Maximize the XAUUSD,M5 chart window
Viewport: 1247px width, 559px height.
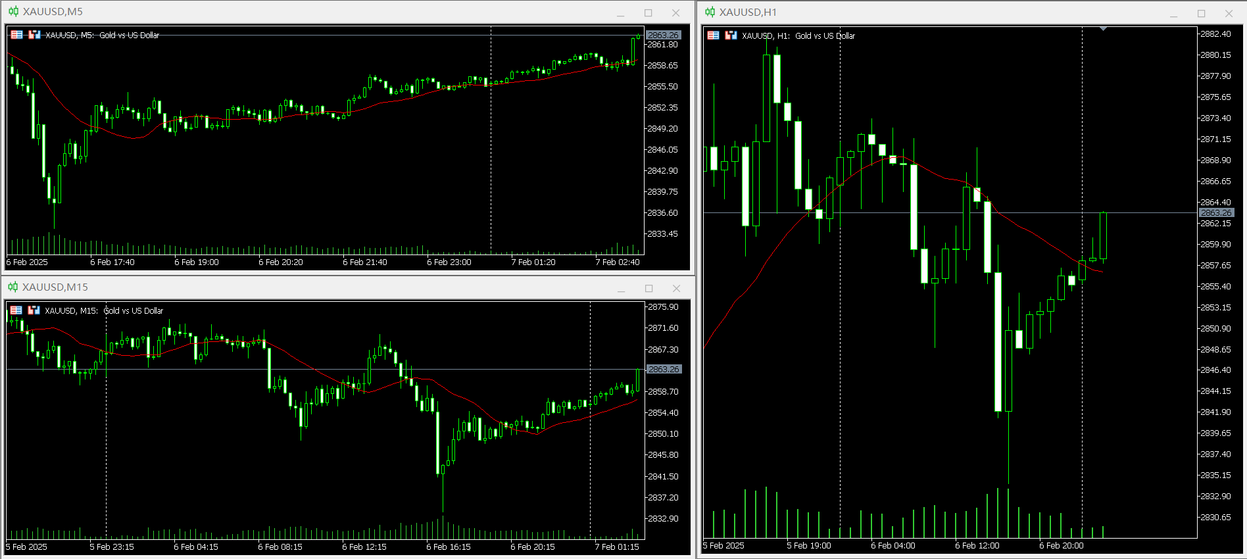(x=648, y=13)
